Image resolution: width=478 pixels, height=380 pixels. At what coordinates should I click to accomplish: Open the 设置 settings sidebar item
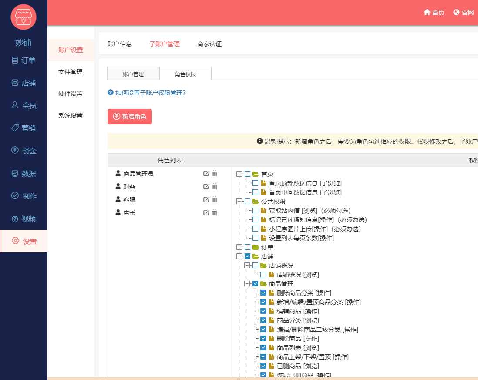click(x=24, y=241)
